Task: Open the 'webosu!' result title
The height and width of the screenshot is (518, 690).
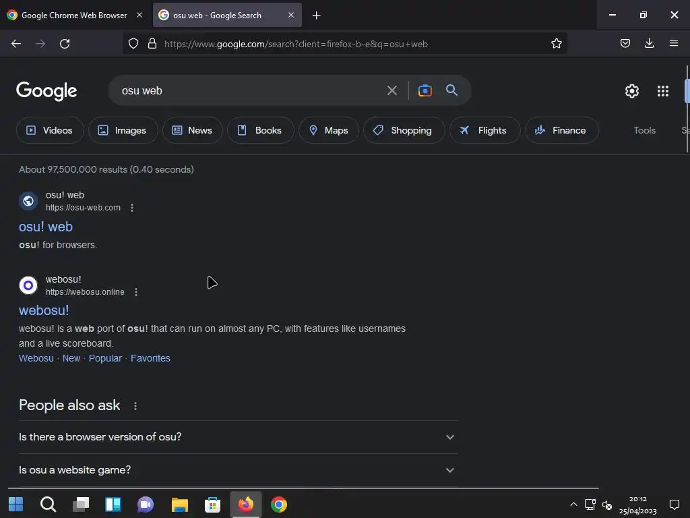Action: click(x=44, y=310)
